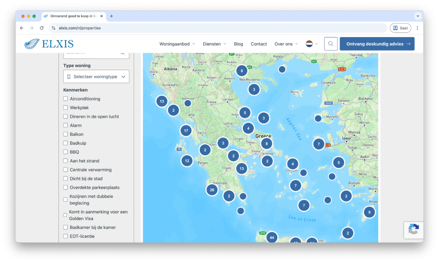Viewport: 439px width, 263px height.
Task: Click the 26 properties cluster near Kalamata
Action: [x=211, y=190]
